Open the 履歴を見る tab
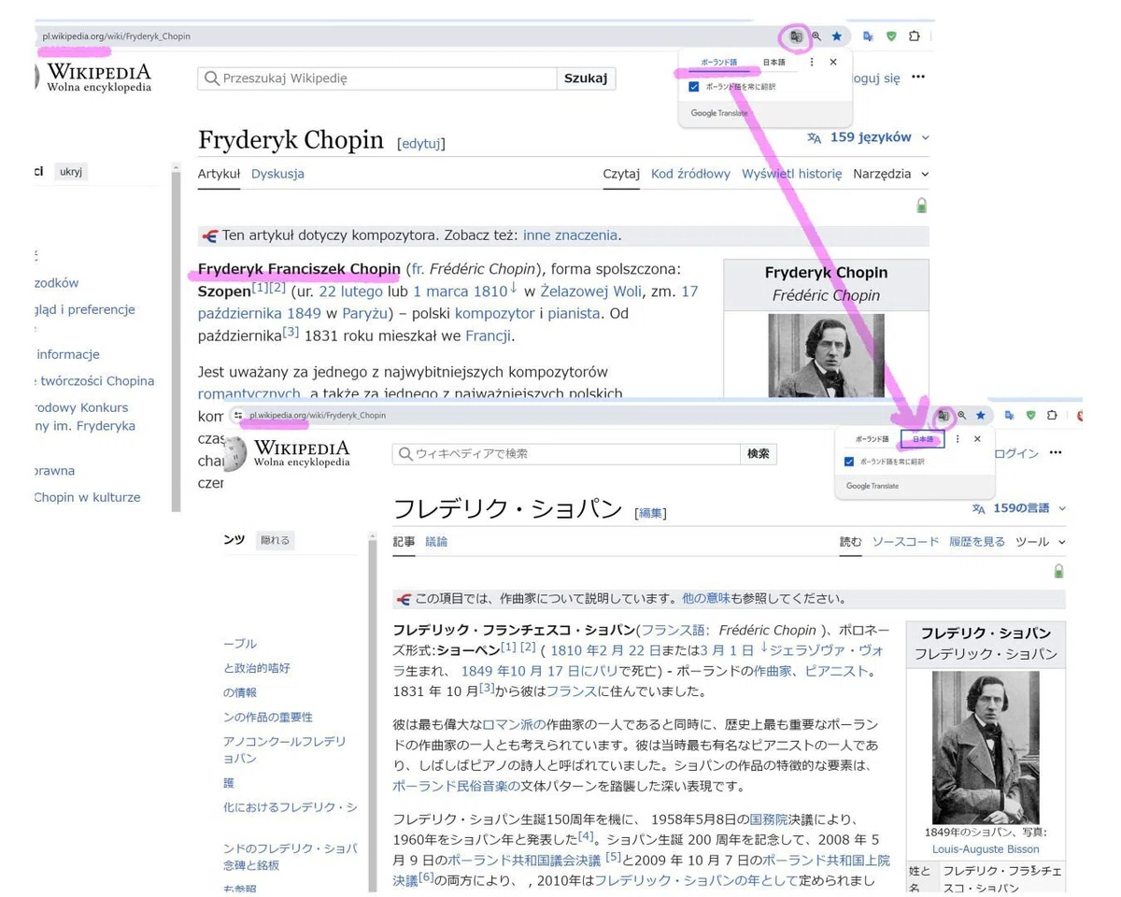1121x897 pixels. point(977,542)
